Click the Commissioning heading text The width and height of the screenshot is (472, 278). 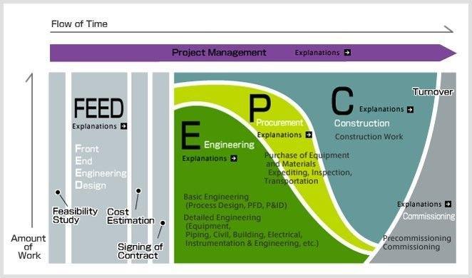429,216
